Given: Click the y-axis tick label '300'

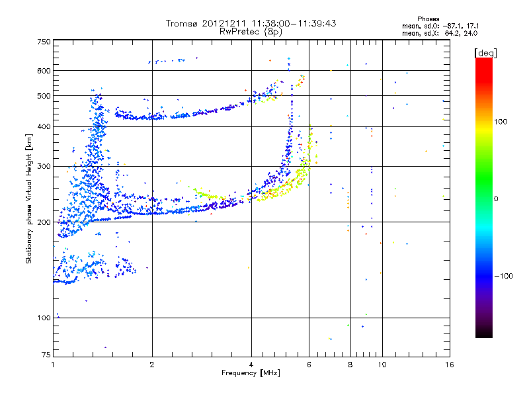Looking at the screenshot, I should click(x=44, y=167).
